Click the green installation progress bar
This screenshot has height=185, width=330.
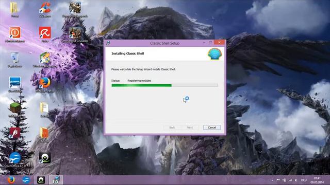(x=164, y=85)
